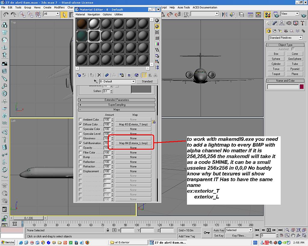Switch to the Hierarchy command panel tab
Viewport: 308px width, 246px height.
(282, 23)
